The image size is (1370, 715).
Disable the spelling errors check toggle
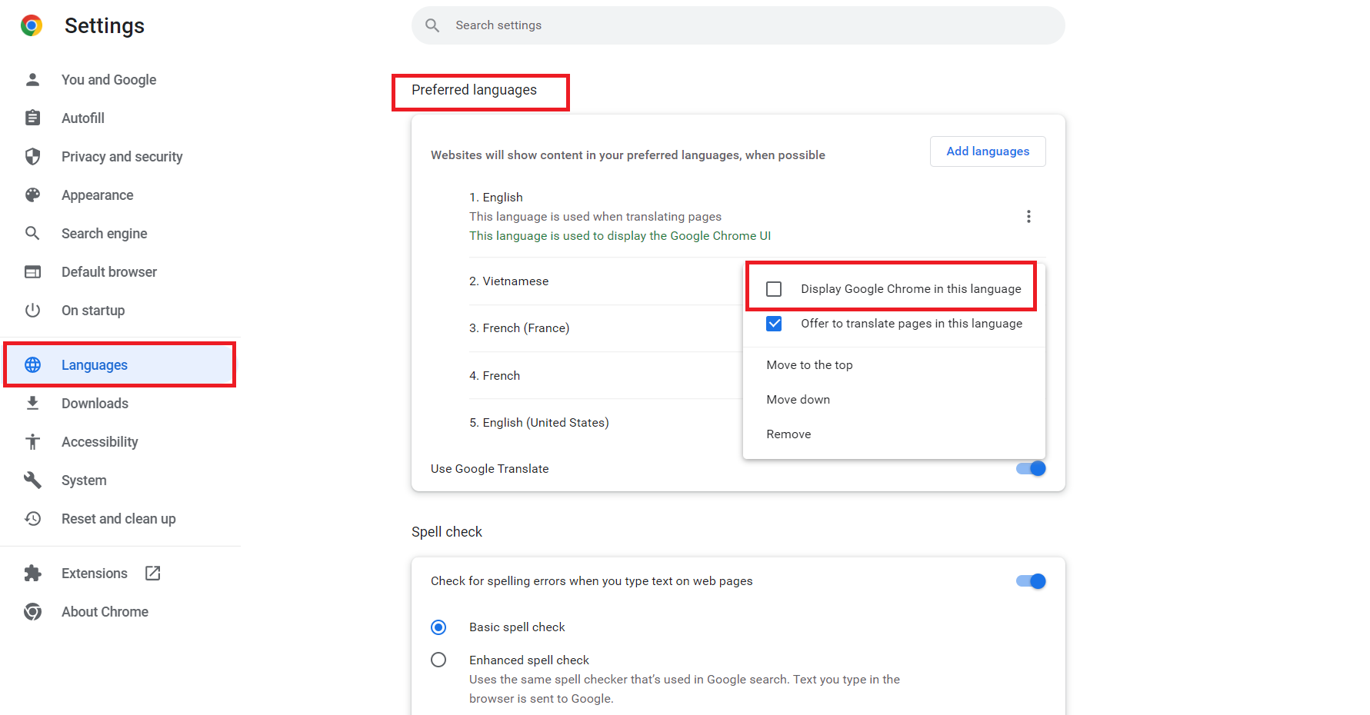click(x=1031, y=581)
